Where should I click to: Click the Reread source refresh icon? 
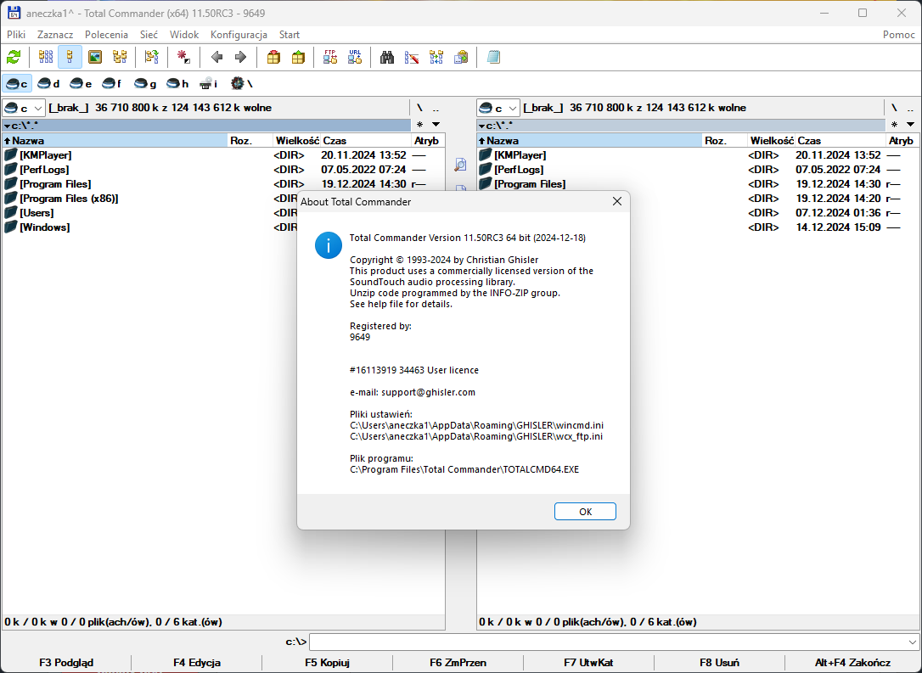pyautogui.click(x=14, y=57)
